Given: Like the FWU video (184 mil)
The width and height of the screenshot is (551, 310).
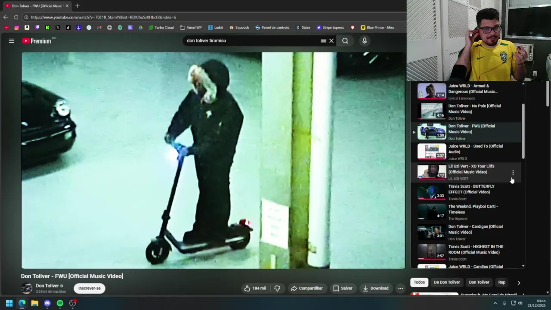Looking at the screenshot, I should tap(255, 288).
